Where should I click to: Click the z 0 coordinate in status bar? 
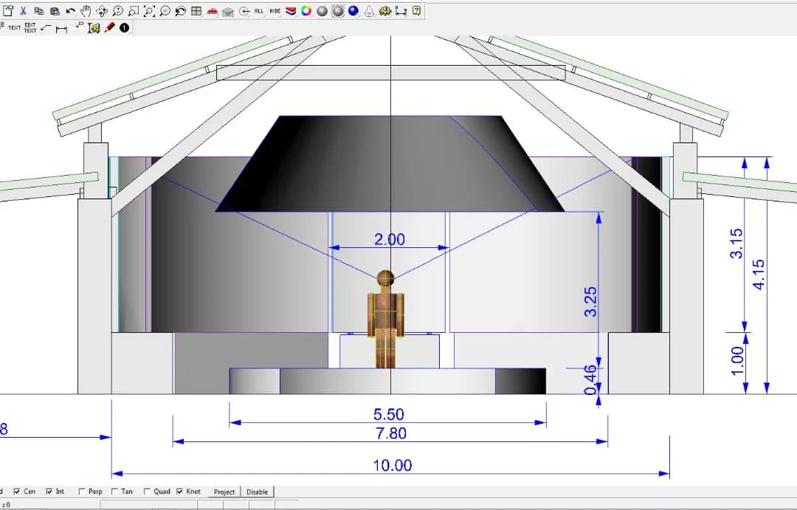pyautogui.click(x=6, y=505)
